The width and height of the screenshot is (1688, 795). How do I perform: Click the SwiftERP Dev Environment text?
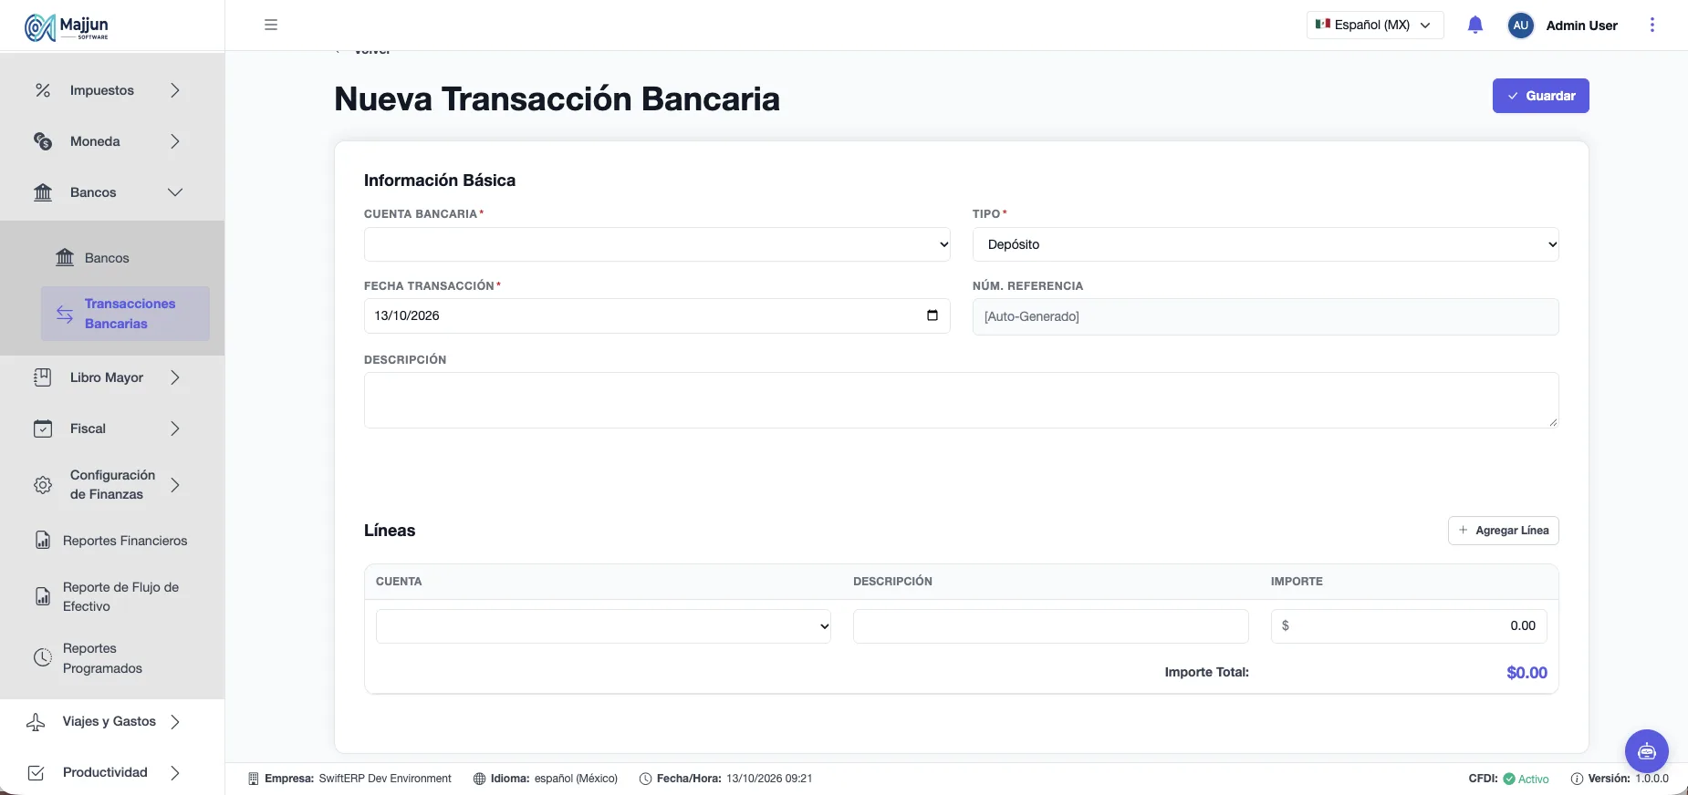[385, 779]
